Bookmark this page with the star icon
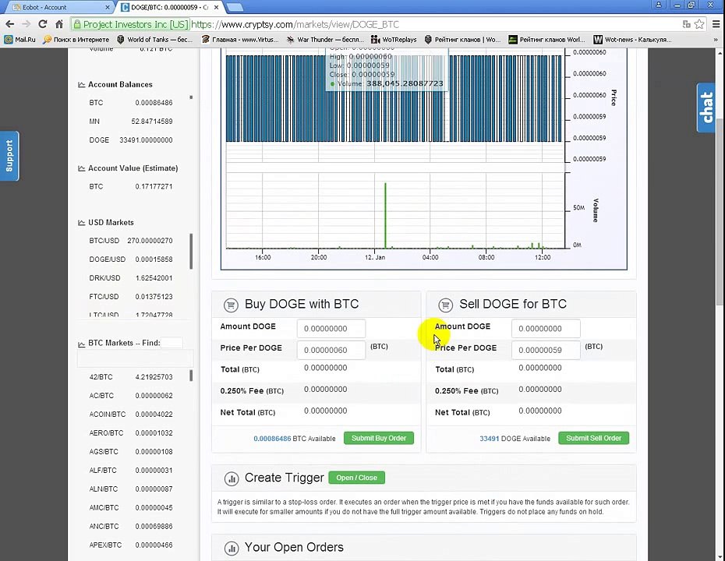Image resolution: width=725 pixels, height=561 pixels. [699, 24]
